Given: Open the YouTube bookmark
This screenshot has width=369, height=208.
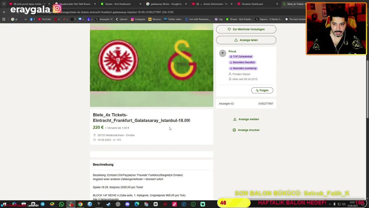Looking at the screenshot, I should coord(44,19).
